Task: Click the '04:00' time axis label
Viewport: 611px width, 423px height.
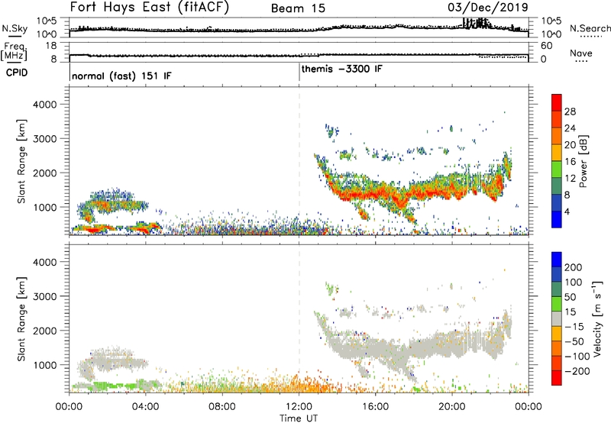Action: click(x=146, y=407)
